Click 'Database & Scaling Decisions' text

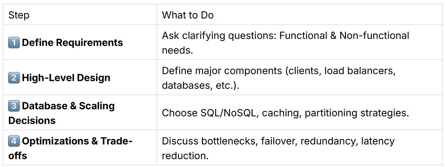(62, 113)
